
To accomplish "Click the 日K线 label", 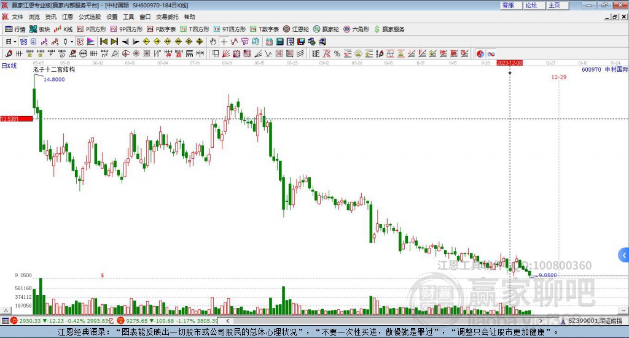I will click(x=9, y=66).
